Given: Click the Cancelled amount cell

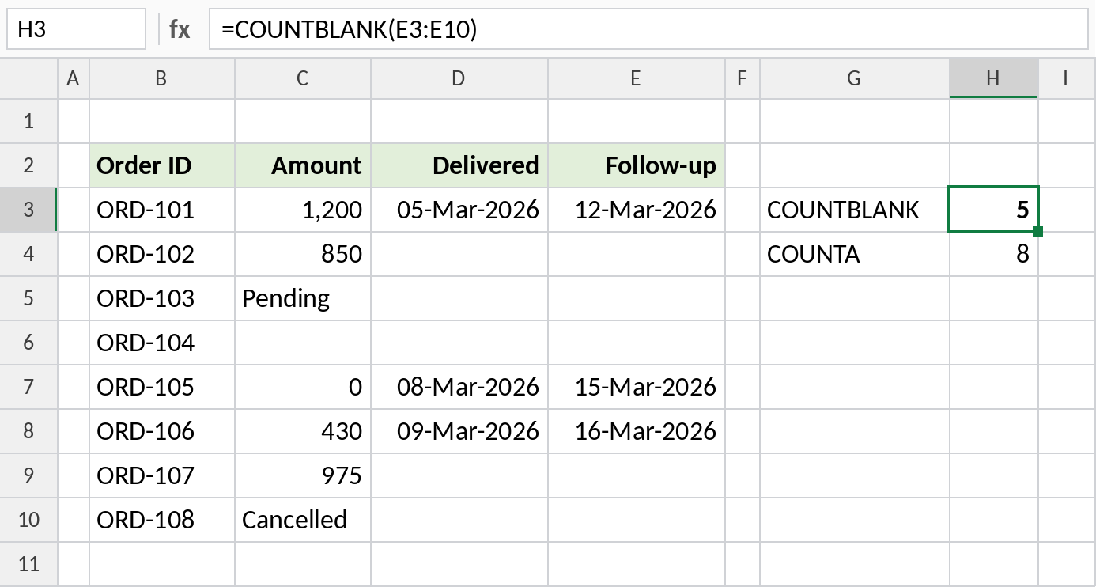Looking at the screenshot, I should [x=303, y=520].
